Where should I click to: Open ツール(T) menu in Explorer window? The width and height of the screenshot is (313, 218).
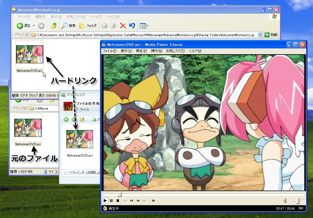tap(96, 17)
